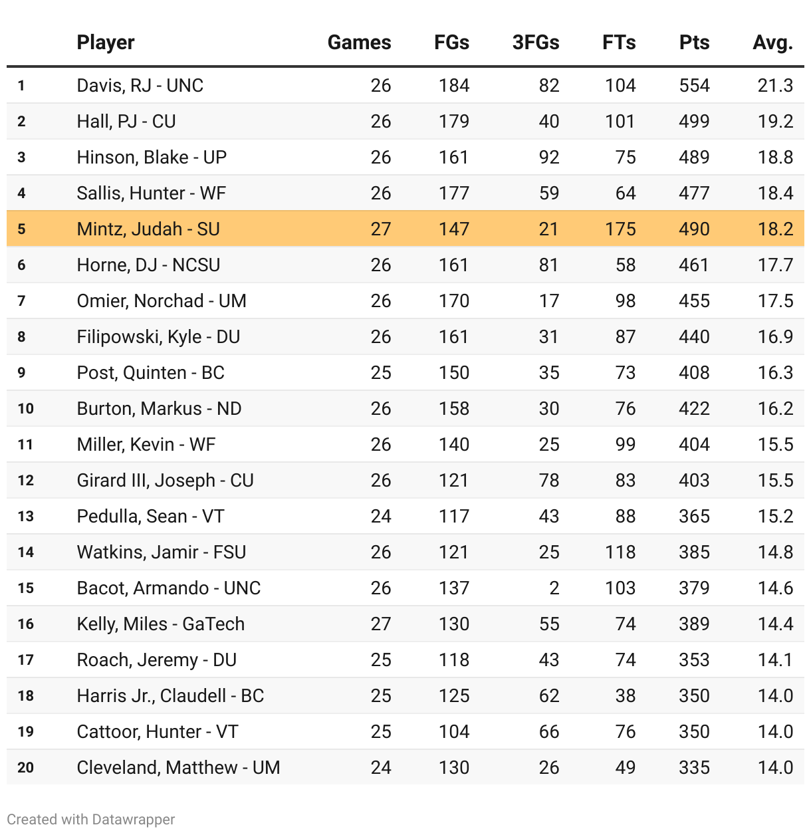Click the 554 points value for Davis
Viewport: 811px width, 835px height.
pyautogui.click(x=694, y=85)
